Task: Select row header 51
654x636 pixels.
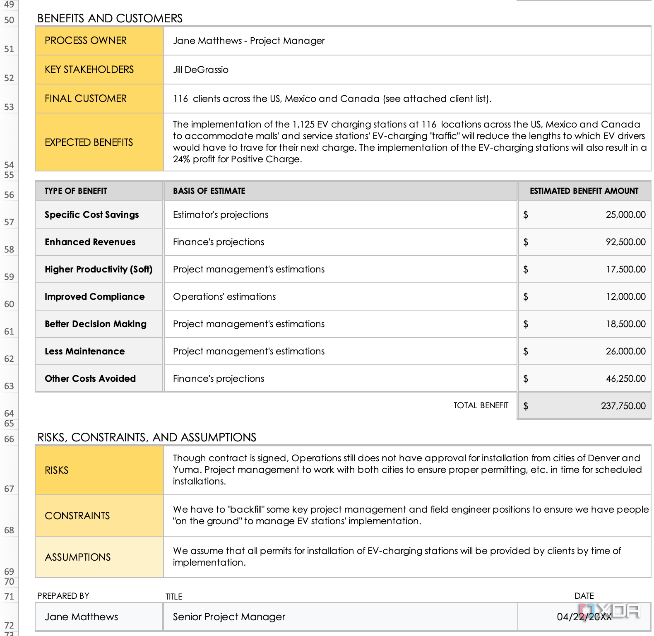Action: [x=9, y=41]
